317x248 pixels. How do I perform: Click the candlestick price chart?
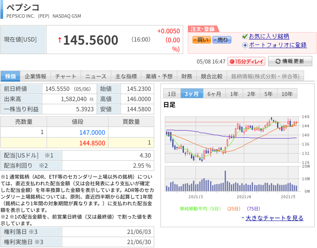[x=232, y=139]
